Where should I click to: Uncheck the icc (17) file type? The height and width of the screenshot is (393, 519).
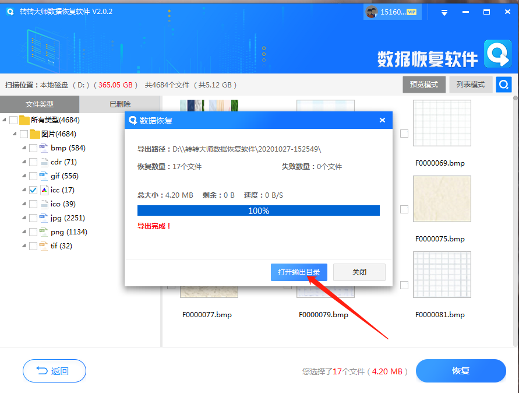(x=33, y=190)
